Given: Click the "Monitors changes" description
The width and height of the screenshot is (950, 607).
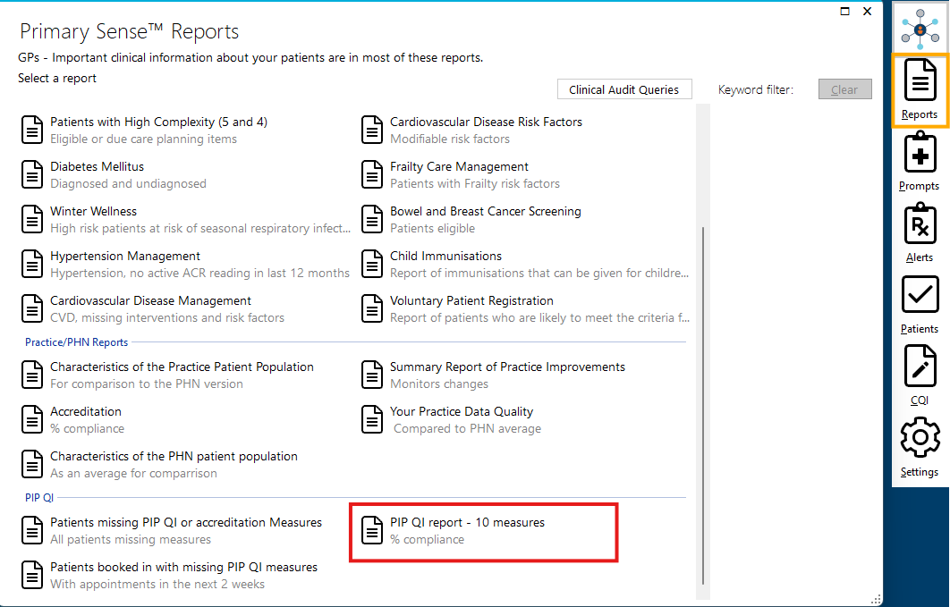Looking at the screenshot, I should pyautogui.click(x=439, y=384).
